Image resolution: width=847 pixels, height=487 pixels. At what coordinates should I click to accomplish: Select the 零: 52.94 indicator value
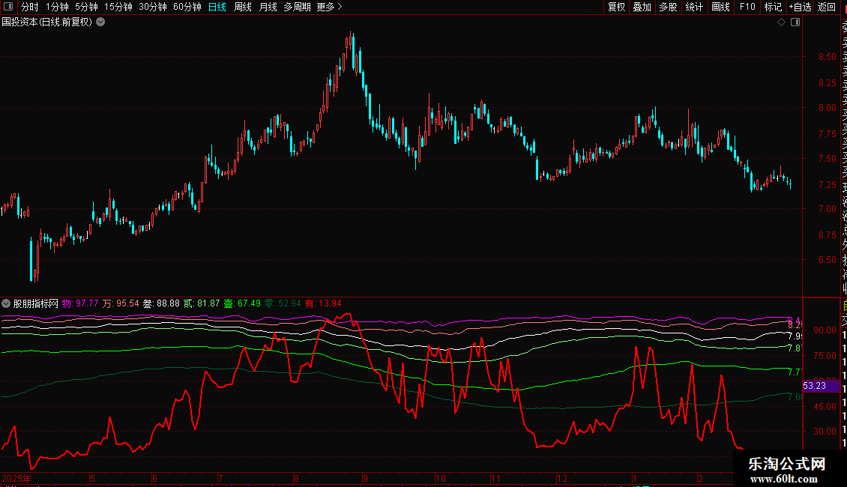coord(283,303)
